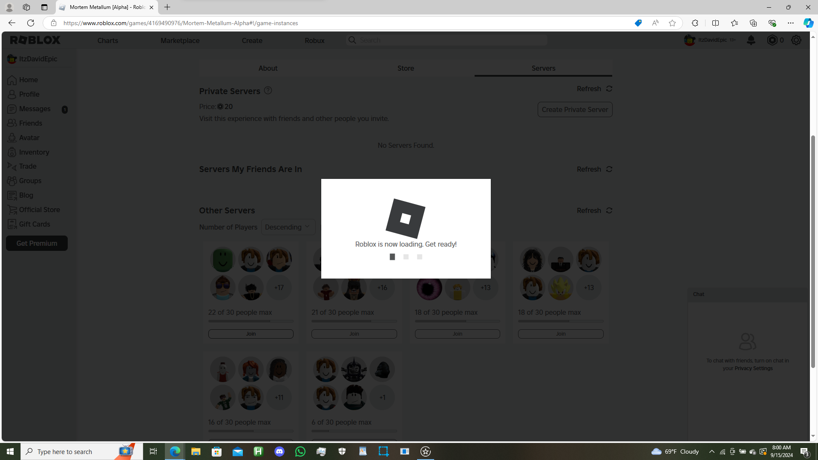The height and width of the screenshot is (460, 818).
Task: Switch to the About tab
Action: (x=268, y=68)
